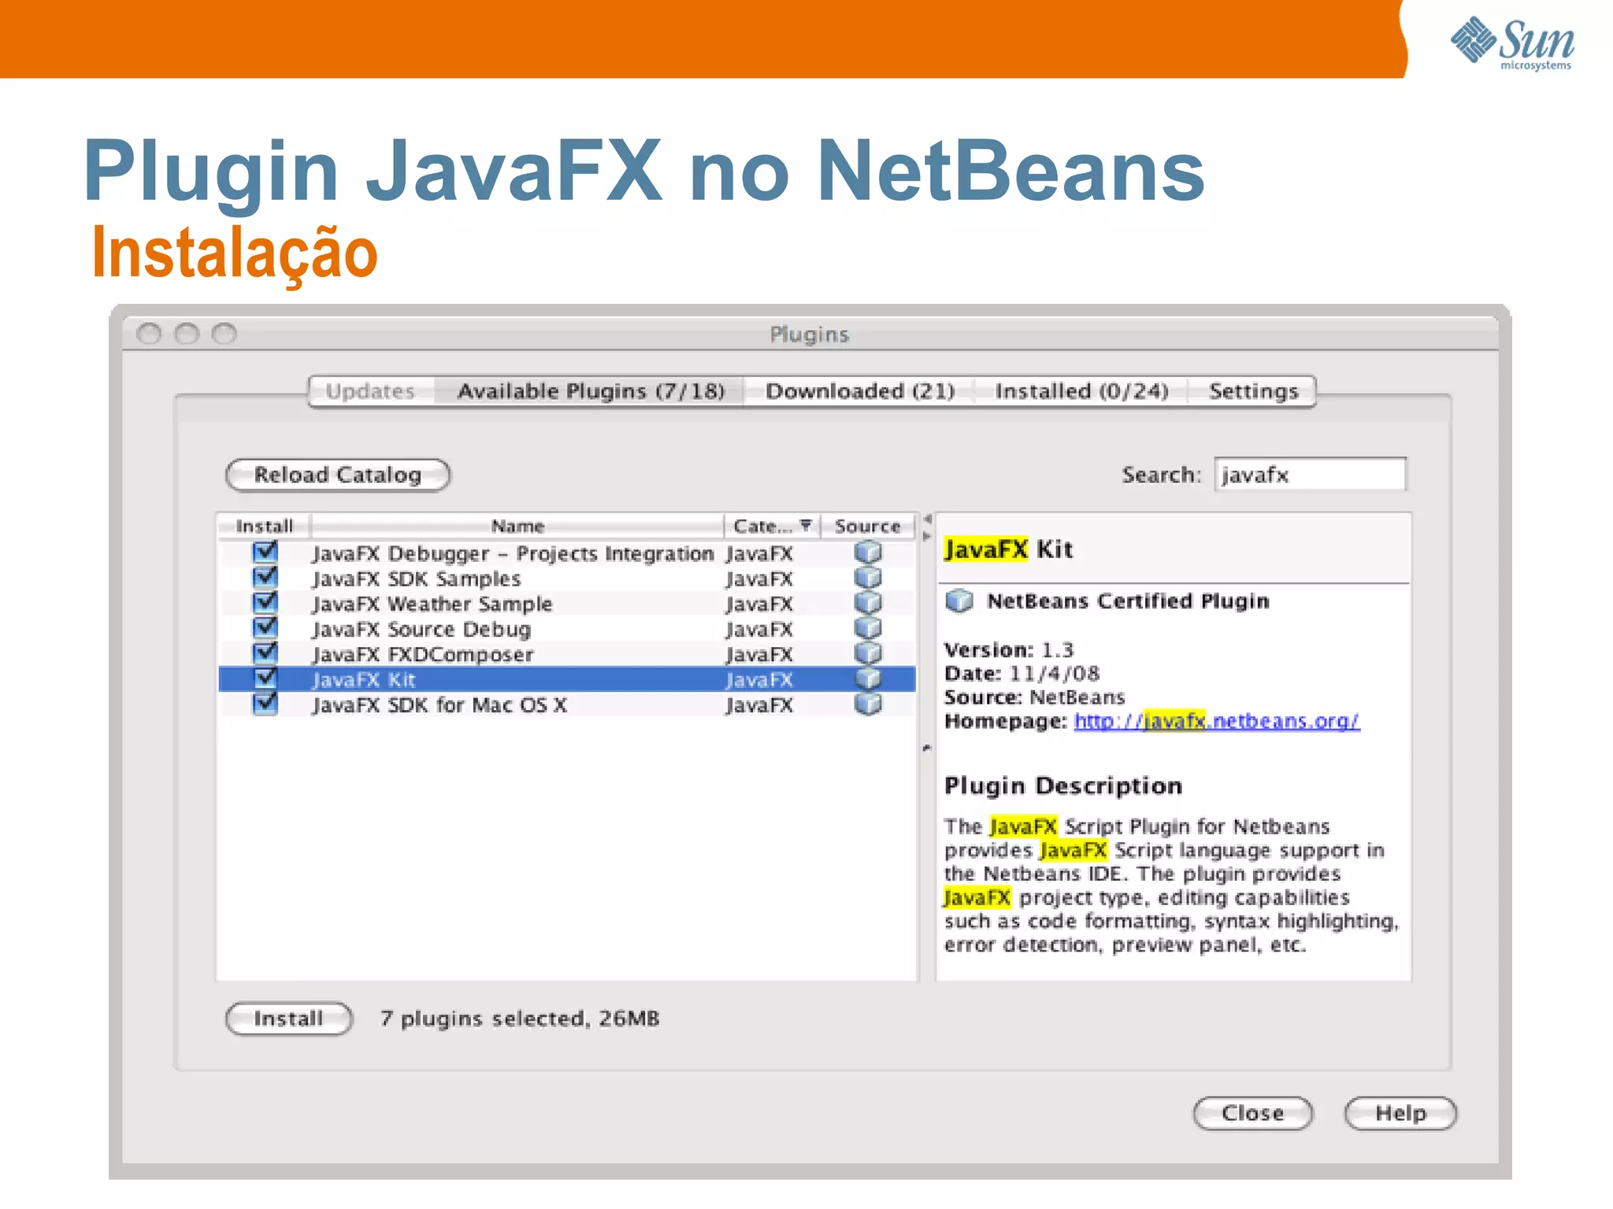Uncheck JavaFX SDK for Mac OS X

[x=265, y=703]
